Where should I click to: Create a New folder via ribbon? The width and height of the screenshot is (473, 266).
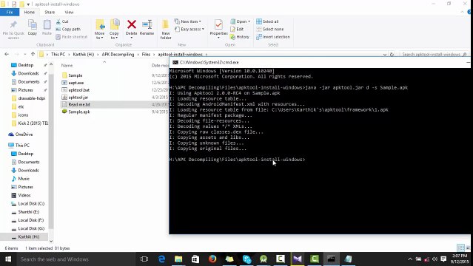click(166, 30)
